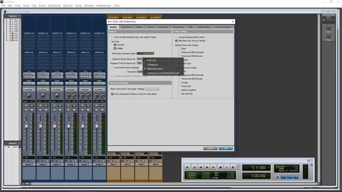Switch to the Mixing preferences tab
Screen dimensions: 342x192
151,27
